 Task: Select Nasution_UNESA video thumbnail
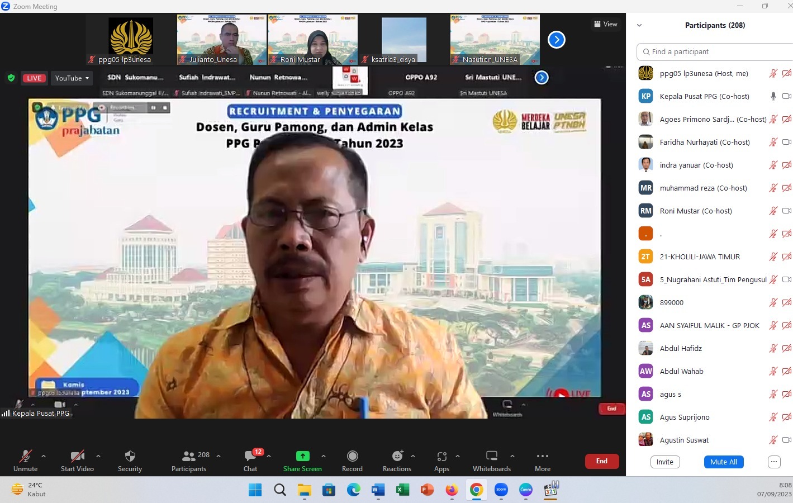point(495,40)
